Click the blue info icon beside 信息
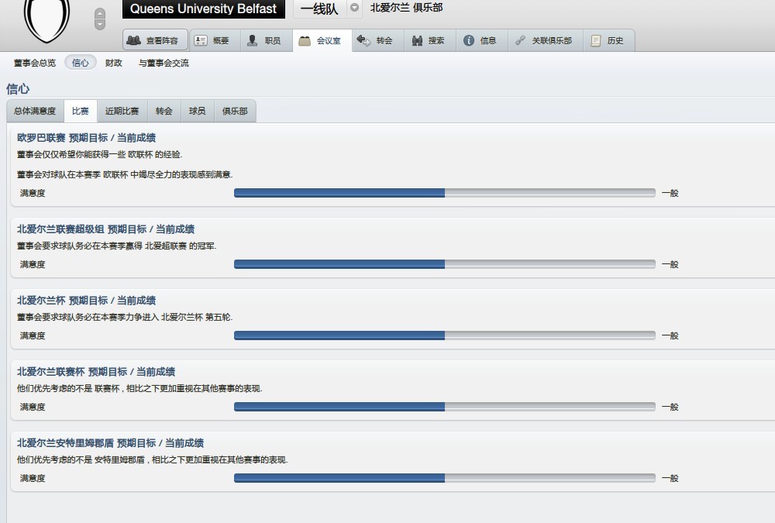The image size is (775, 523). tap(469, 40)
